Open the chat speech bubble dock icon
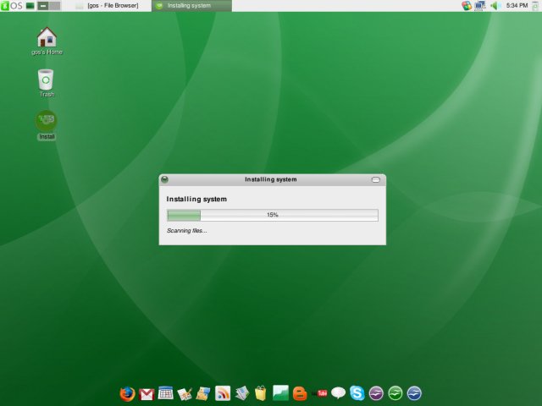This screenshot has width=542, height=406. pyautogui.click(x=338, y=392)
